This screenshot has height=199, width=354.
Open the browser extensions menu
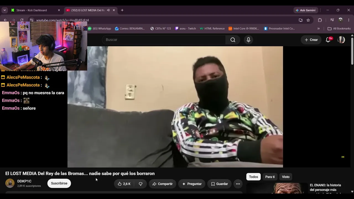tap(320, 20)
